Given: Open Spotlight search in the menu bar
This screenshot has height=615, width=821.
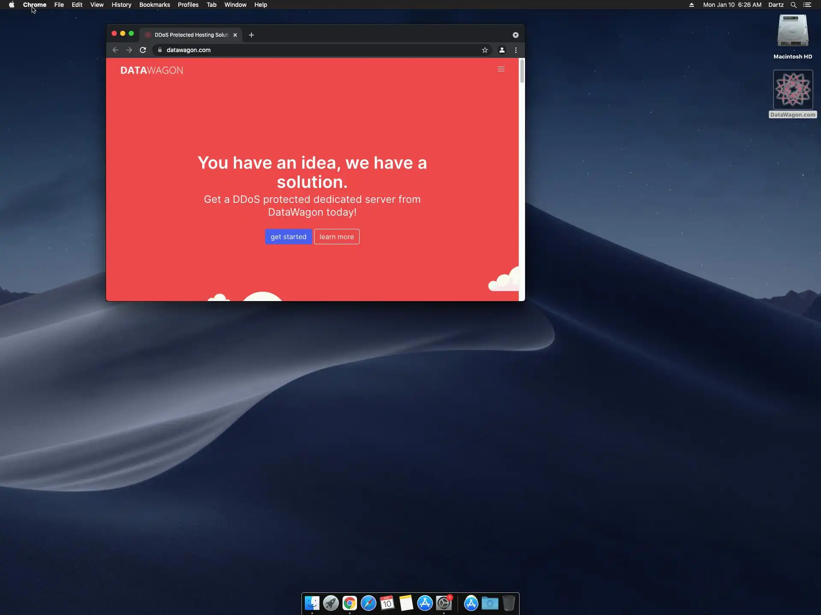Looking at the screenshot, I should pos(793,5).
